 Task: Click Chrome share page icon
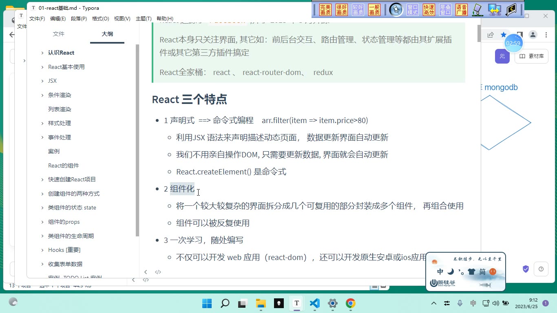(x=491, y=35)
